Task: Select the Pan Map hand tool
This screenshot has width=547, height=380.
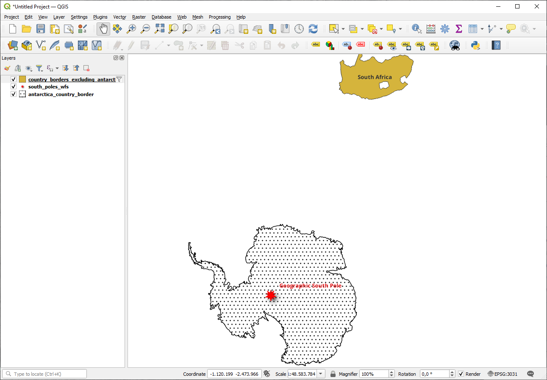Action: (103, 29)
